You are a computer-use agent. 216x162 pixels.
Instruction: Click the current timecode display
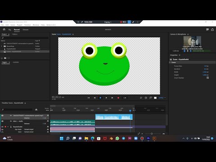(57, 97)
